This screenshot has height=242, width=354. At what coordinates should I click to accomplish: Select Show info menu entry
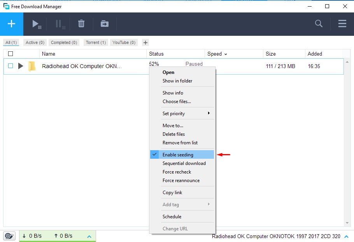point(182,93)
